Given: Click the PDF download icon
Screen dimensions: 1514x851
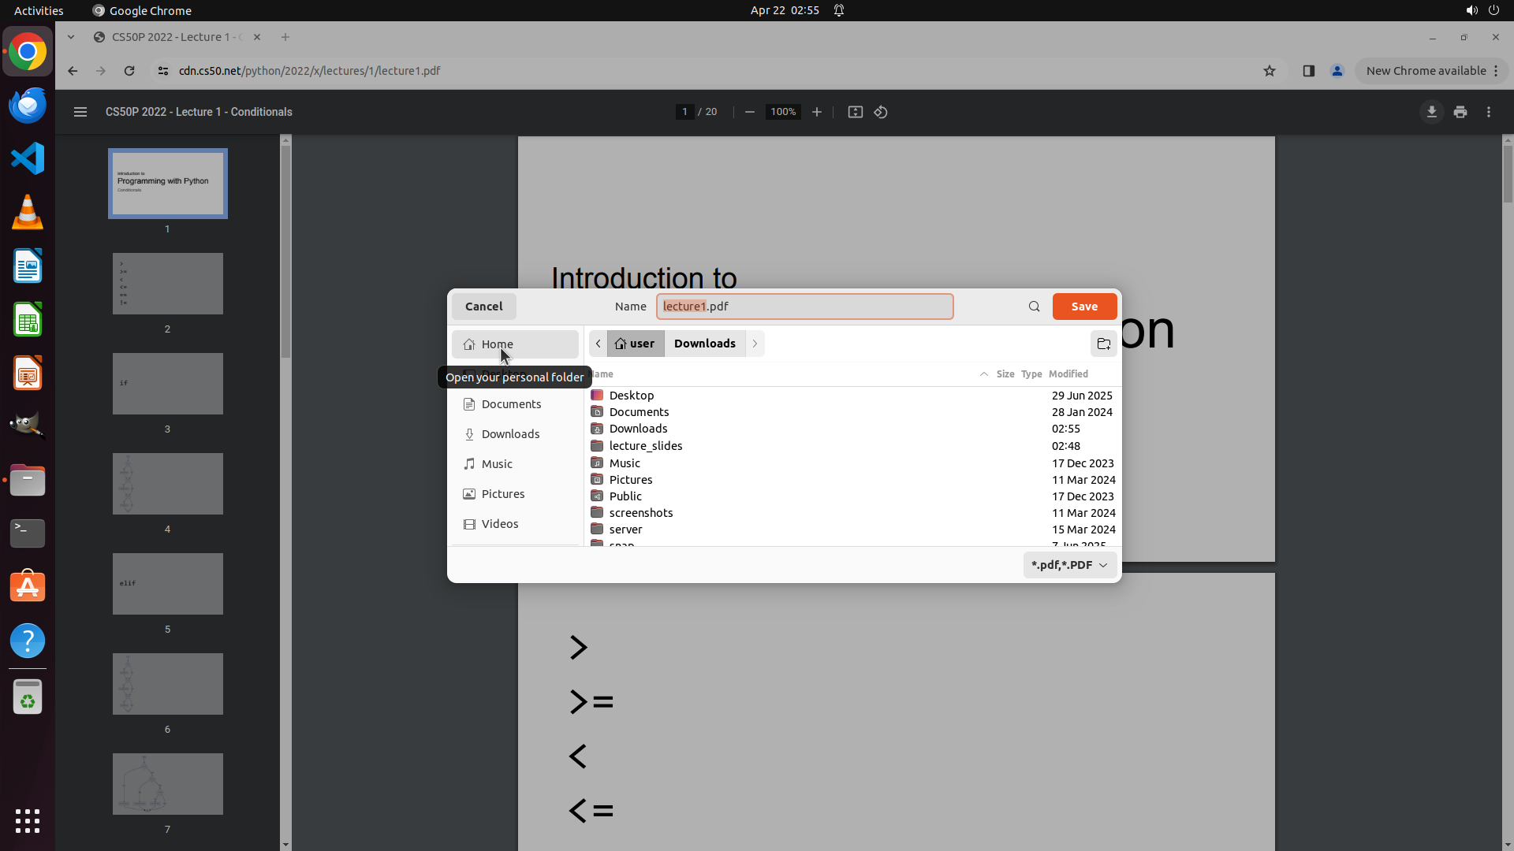Looking at the screenshot, I should coord(1431,112).
